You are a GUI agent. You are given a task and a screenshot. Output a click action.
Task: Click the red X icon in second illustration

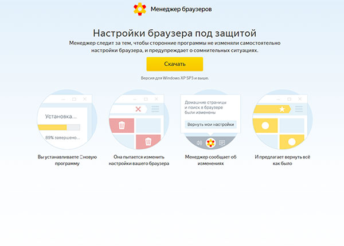click(138, 109)
